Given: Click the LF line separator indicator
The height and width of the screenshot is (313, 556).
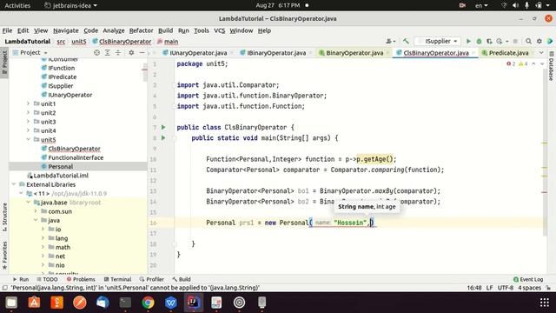Looking at the screenshot, I should [489, 288].
